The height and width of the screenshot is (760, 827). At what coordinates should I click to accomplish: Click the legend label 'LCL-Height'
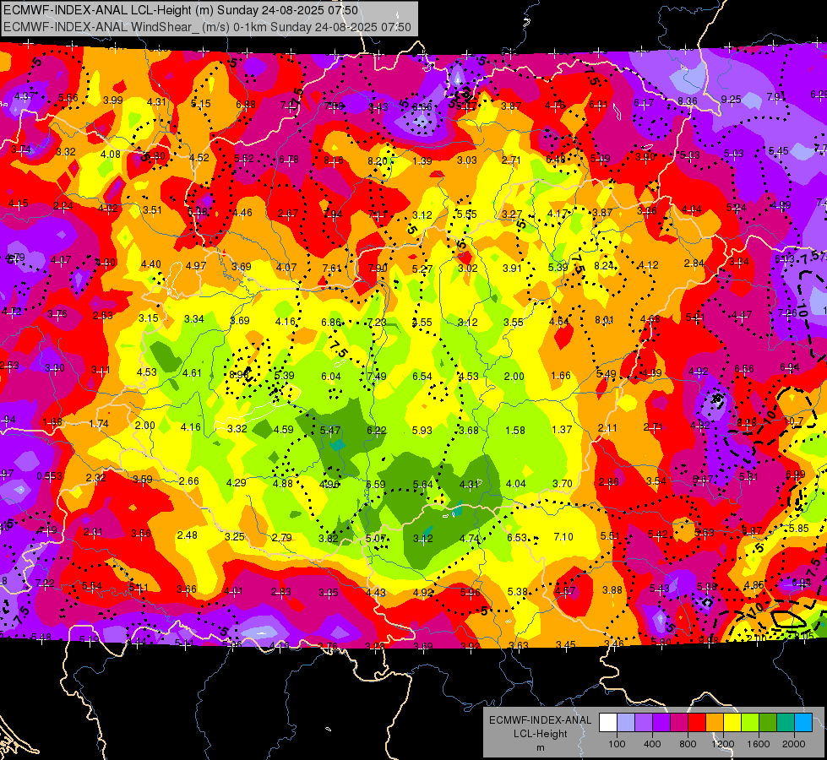(541, 734)
